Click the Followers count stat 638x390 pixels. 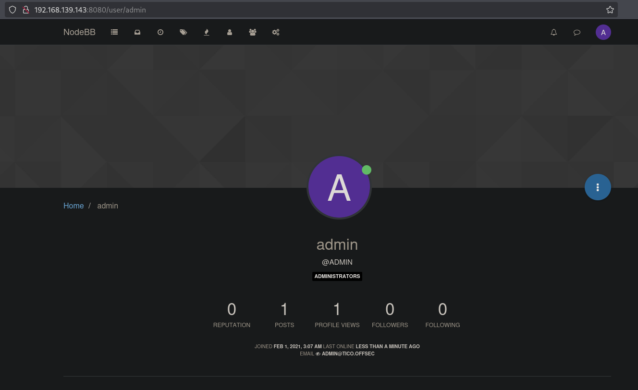point(390,315)
